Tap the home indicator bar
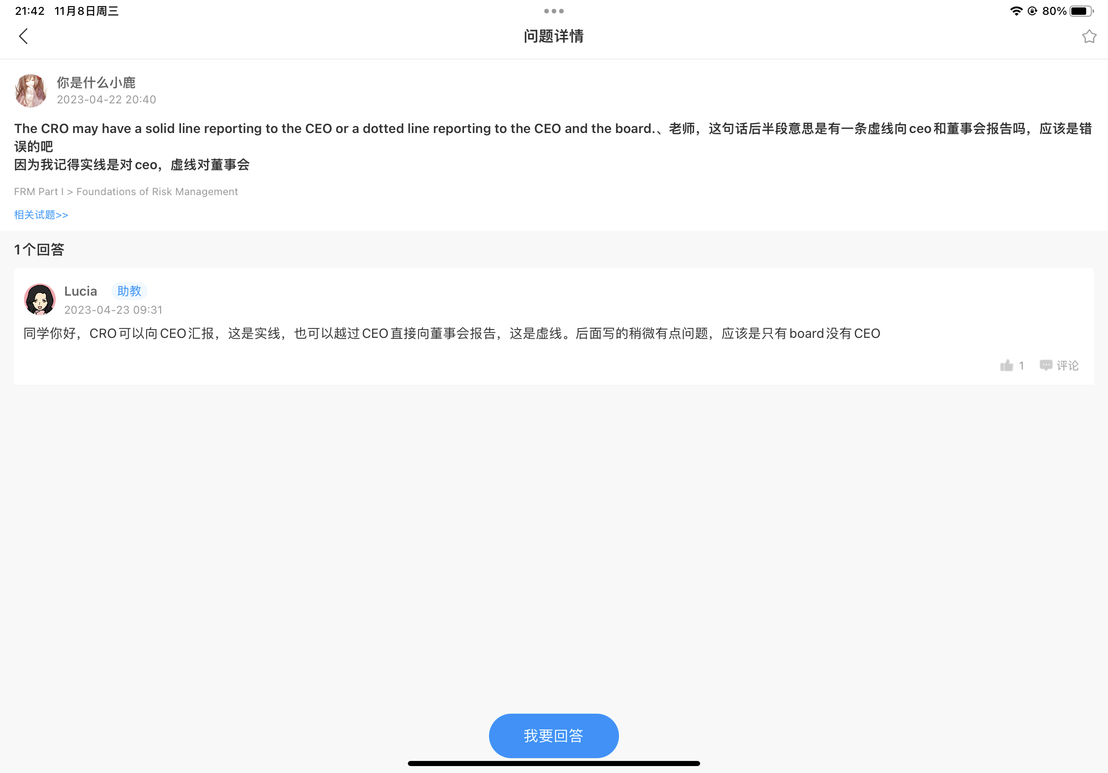Viewport: 1108px width, 773px height. click(x=554, y=763)
